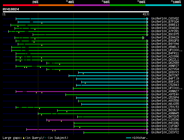Click the white AV418824 query bar
The width and height of the screenshot is (184, 140).
coord(76,12)
